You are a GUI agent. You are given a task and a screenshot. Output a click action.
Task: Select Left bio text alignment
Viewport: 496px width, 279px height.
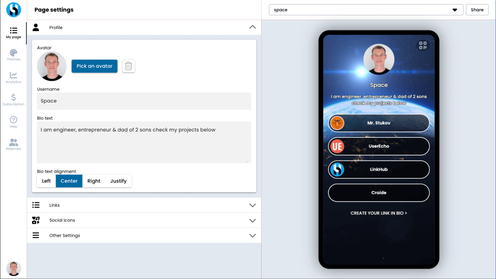(x=46, y=181)
